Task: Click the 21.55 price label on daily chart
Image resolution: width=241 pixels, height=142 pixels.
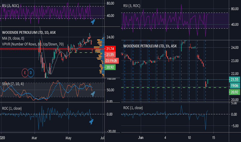Action: (110, 55)
